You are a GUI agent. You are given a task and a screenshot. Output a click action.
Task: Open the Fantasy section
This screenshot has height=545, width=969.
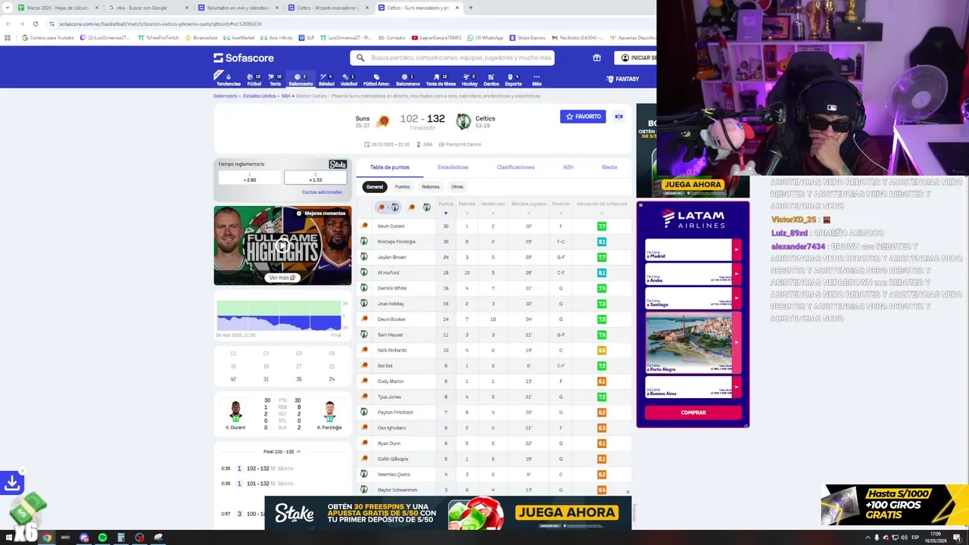tap(622, 79)
